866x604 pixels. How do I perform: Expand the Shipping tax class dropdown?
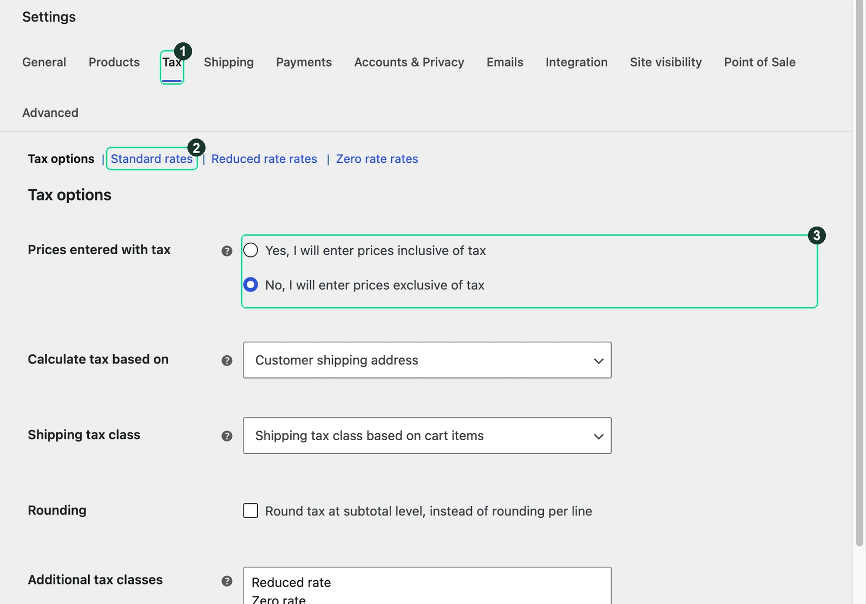point(427,435)
